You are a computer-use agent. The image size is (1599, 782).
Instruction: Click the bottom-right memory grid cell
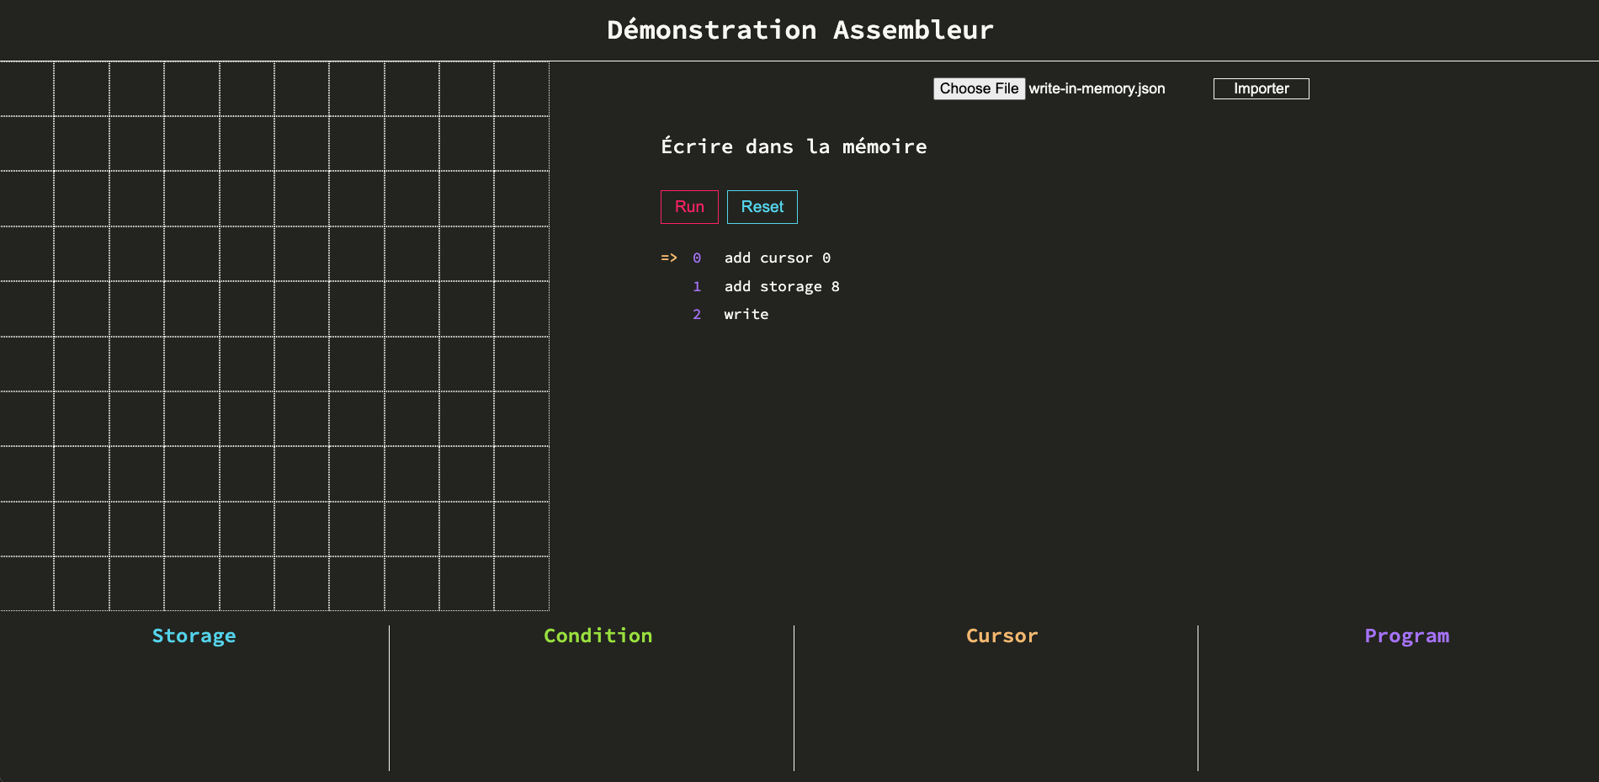pyautogui.click(x=522, y=583)
